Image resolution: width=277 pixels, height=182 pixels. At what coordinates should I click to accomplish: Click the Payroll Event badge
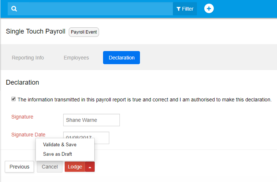84,32
